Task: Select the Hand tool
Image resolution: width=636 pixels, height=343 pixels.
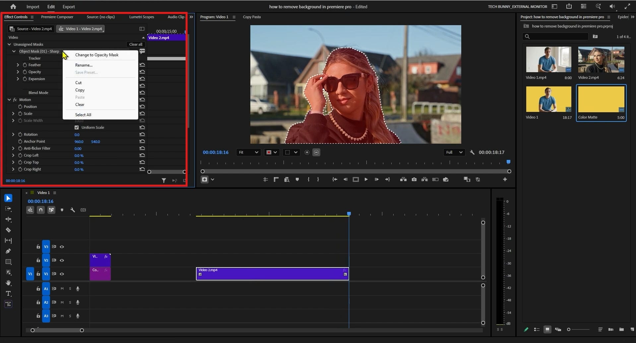Action: click(8, 283)
